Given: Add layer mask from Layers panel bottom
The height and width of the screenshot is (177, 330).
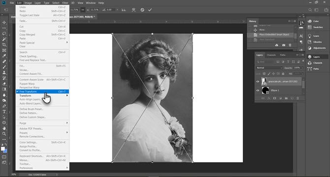Looking at the screenshot, I should pos(275,98).
